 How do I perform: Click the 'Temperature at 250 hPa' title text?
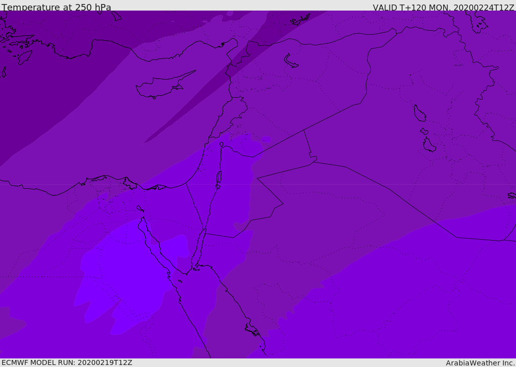tap(56, 7)
